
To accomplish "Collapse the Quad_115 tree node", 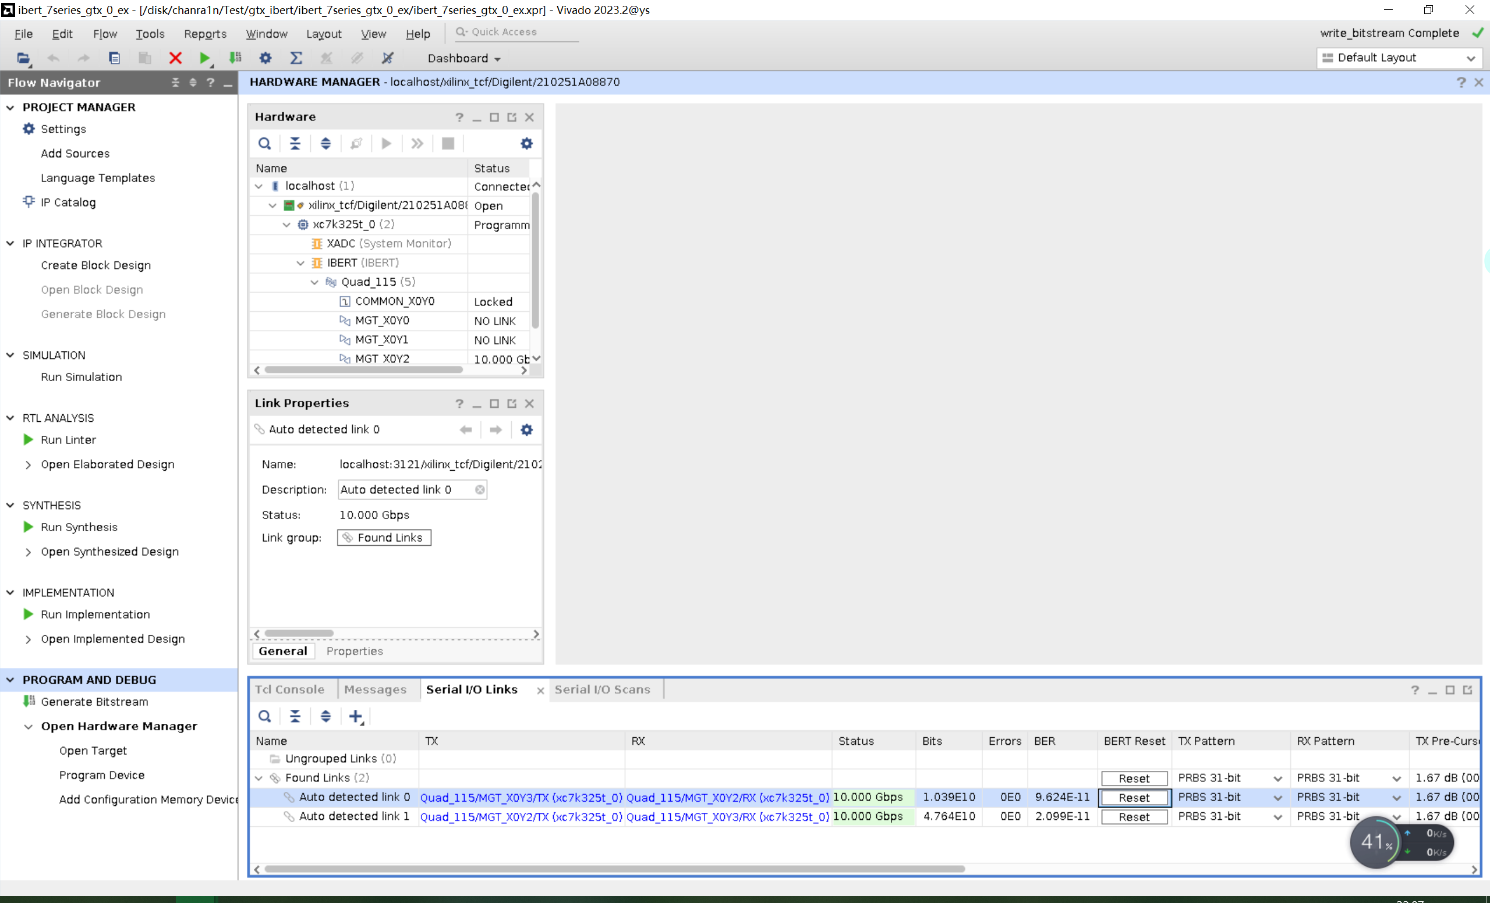I will 314,282.
